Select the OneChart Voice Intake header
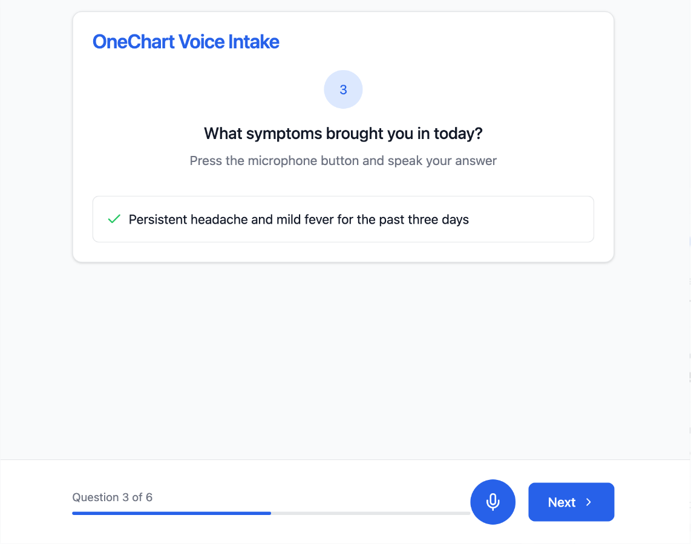The width and height of the screenshot is (691, 544). click(186, 41)
